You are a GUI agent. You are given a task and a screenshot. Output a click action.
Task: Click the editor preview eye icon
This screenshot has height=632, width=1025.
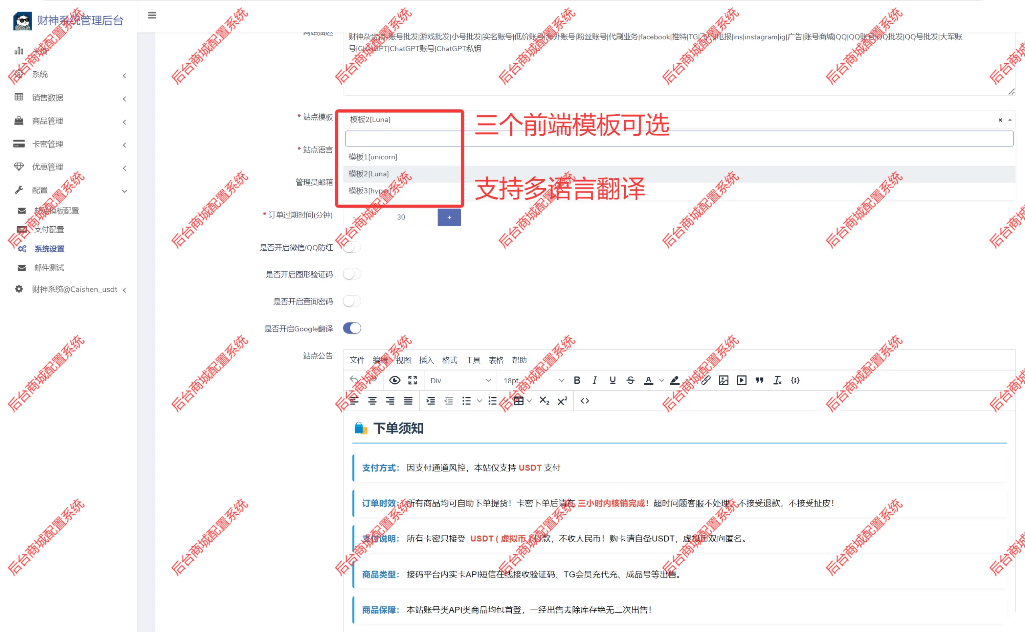pos(394,380)
